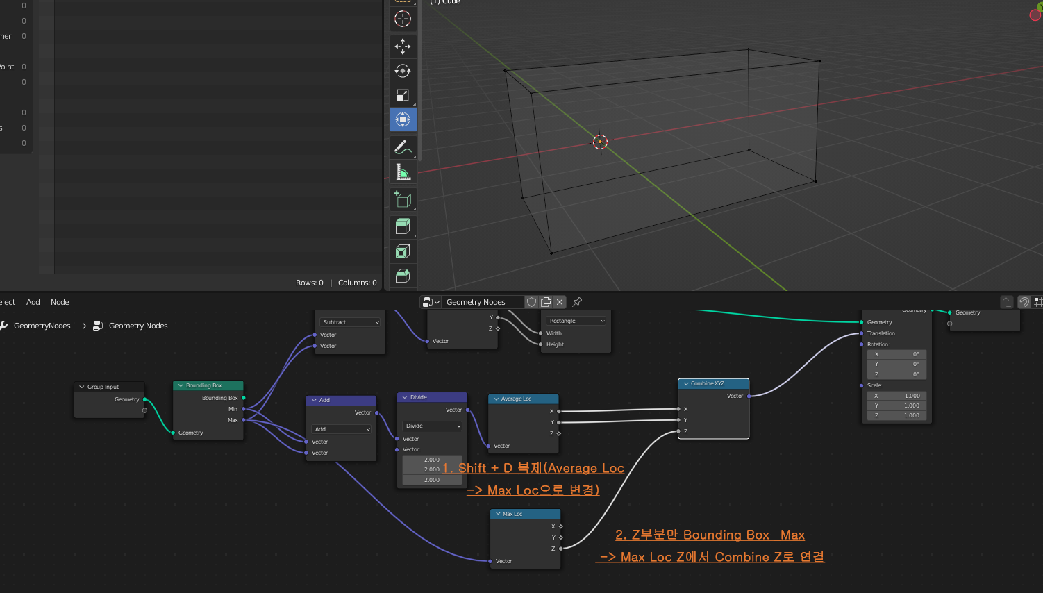Image resolution: width=1043 pixels, height=593 pixels.
Task: Click Max Loc Z output socket
Action: pos(560,549)
